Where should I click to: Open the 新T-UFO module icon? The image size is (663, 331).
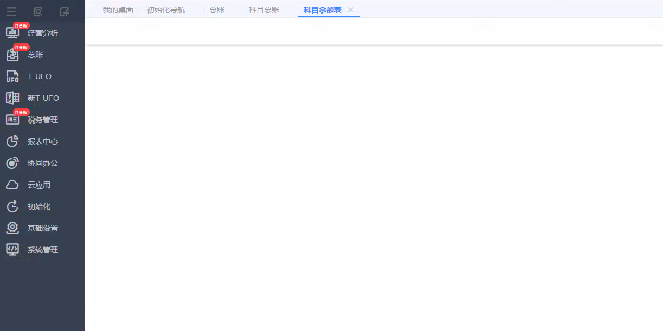12,98
